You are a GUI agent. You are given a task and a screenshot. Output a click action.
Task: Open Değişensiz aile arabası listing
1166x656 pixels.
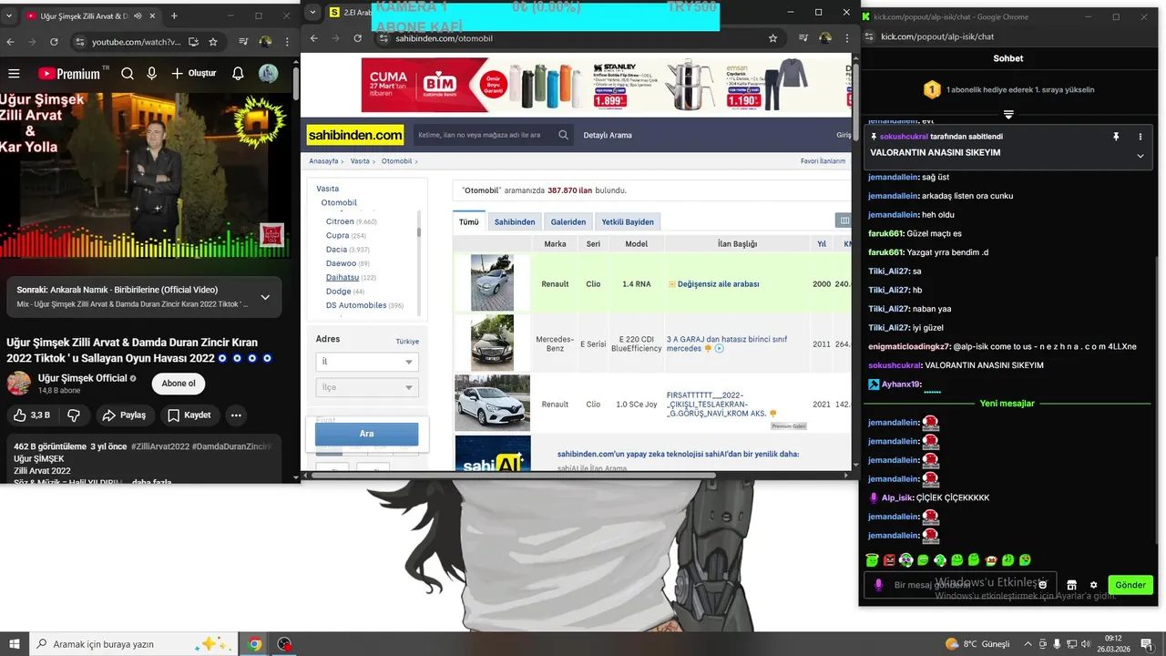(x=719, y=284)
